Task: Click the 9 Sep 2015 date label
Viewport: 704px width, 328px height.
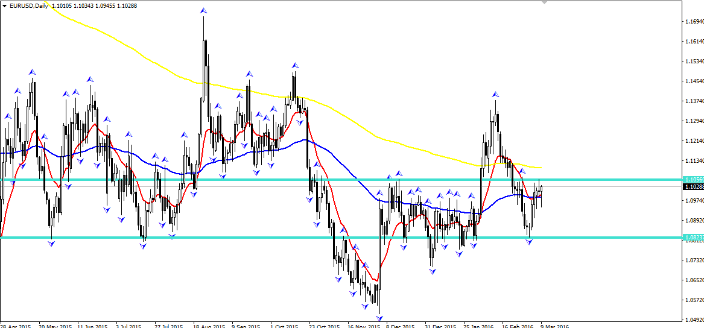Action: [246, 326]
